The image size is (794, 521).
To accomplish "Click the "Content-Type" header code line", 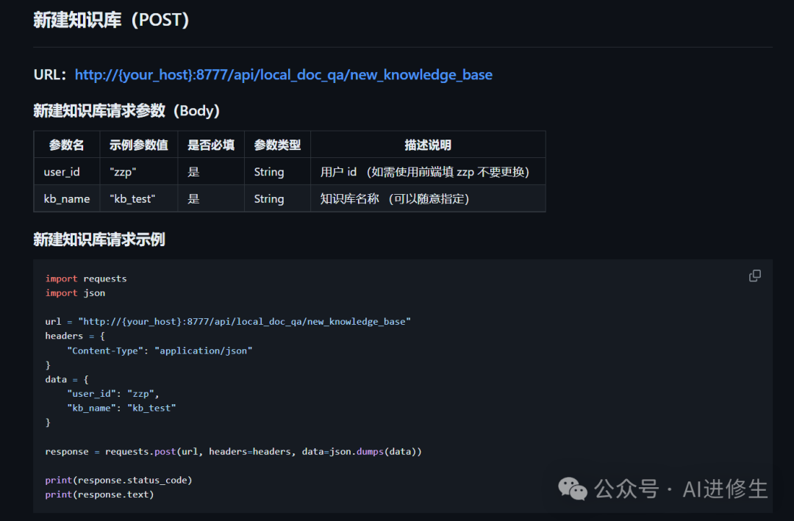I will [160, 351].
